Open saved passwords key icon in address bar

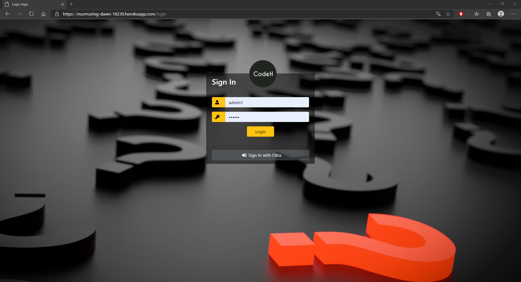(x=438, y=14)
